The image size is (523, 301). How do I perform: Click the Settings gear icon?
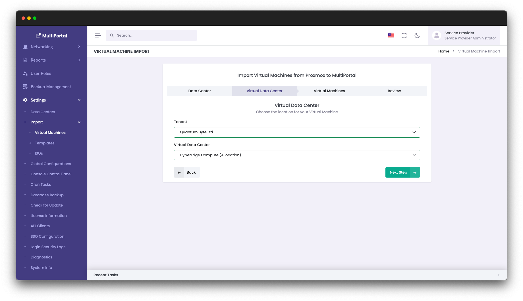click(25, 100)
